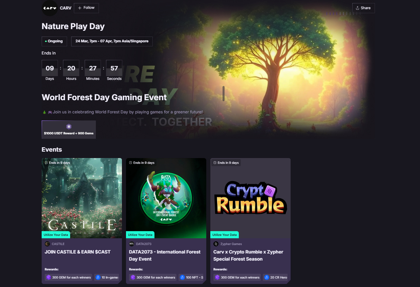Viewport: 420px width, 287px height.
Task: Open Carv x Crypto Rumble x Zypher title
Action: (x=248, y=256)
